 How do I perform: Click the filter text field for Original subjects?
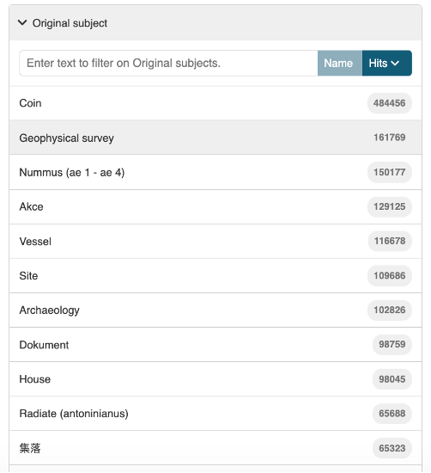pos(168,63)
